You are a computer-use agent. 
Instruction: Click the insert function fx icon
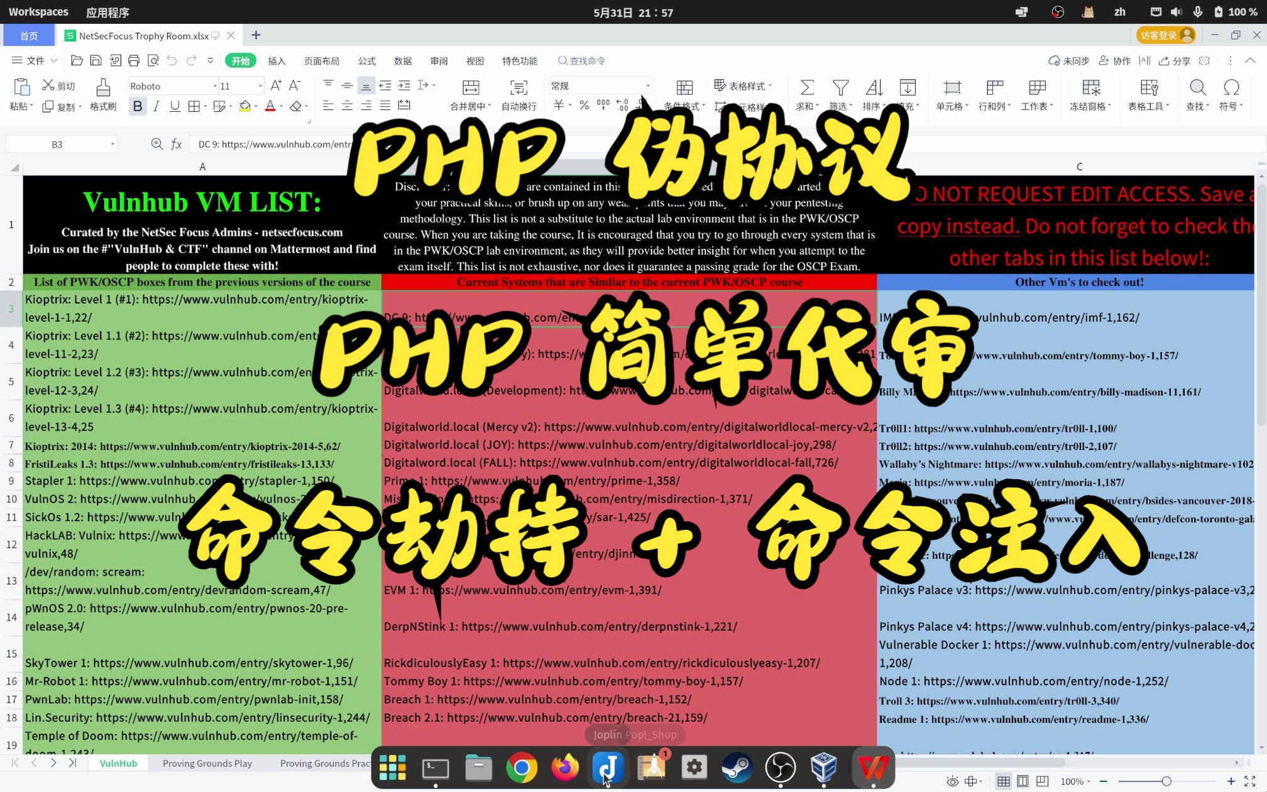177,145
